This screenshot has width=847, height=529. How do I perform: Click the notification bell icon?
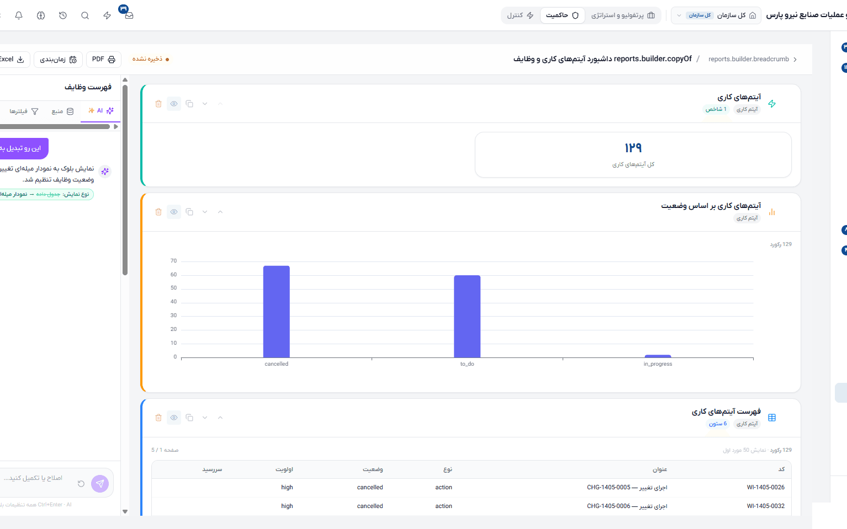click(19, 15)
